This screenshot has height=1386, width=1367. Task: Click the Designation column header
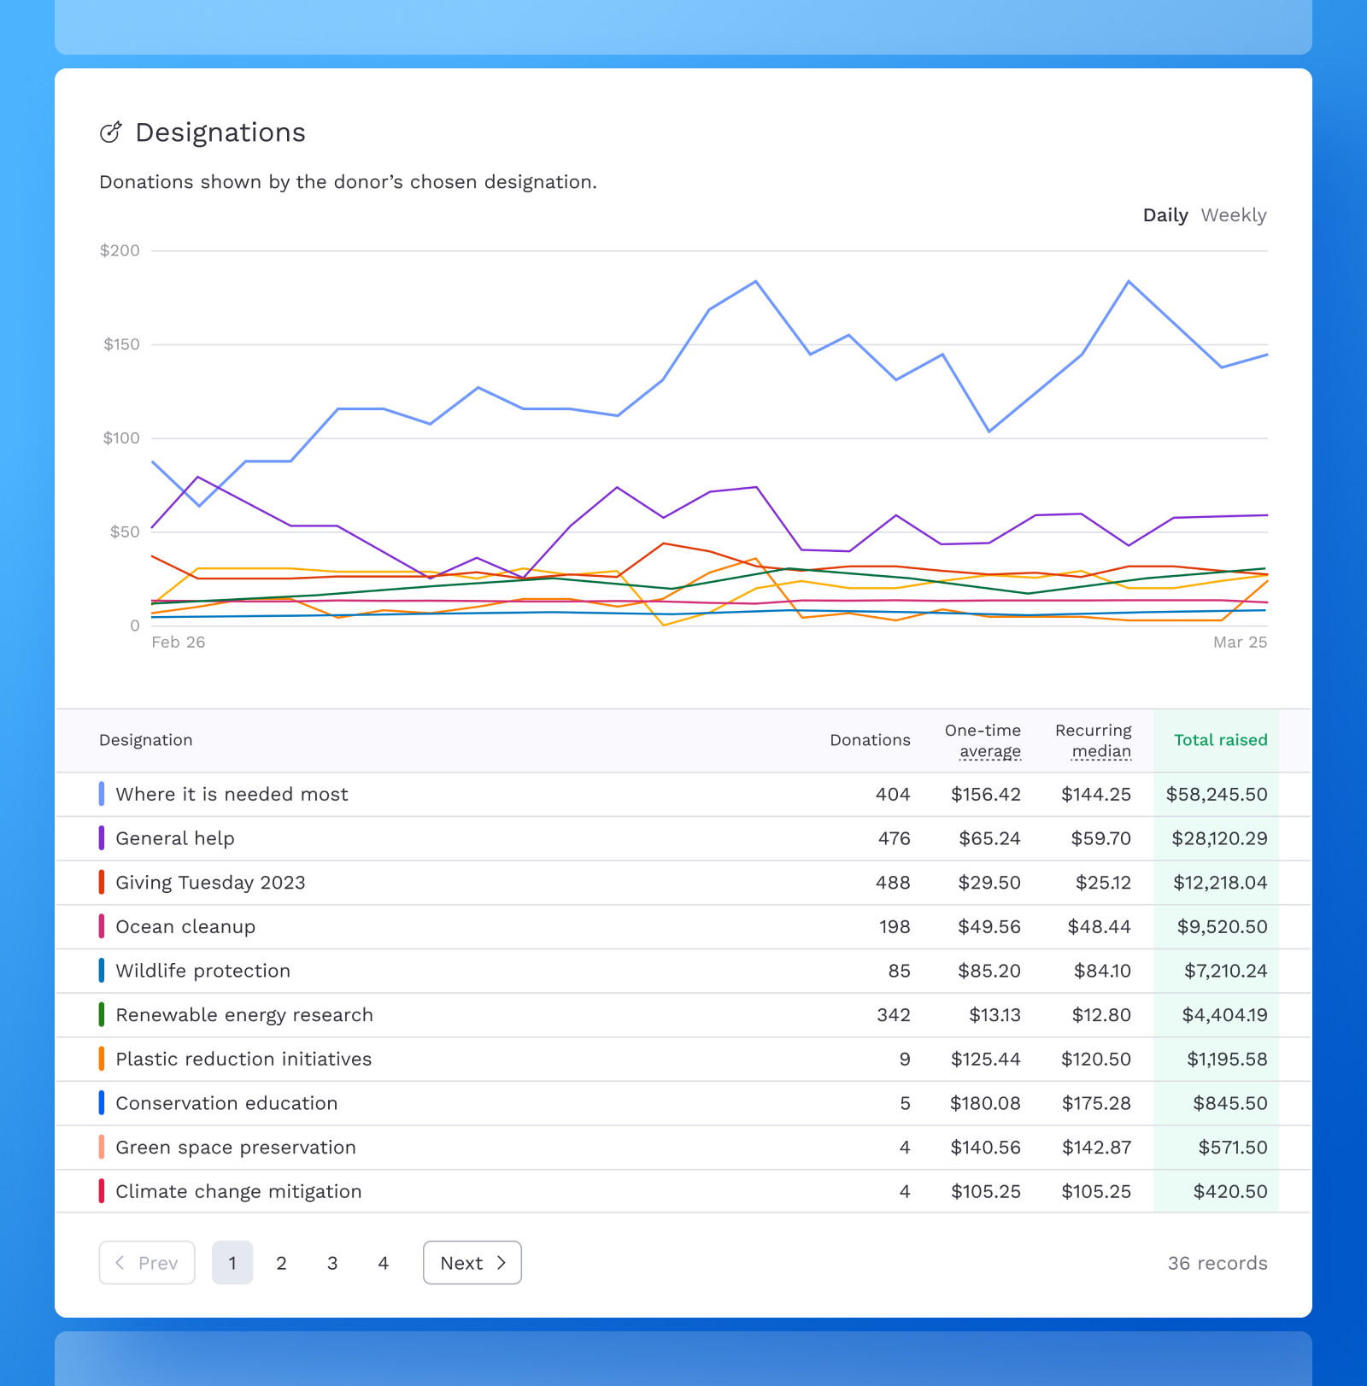146,740
